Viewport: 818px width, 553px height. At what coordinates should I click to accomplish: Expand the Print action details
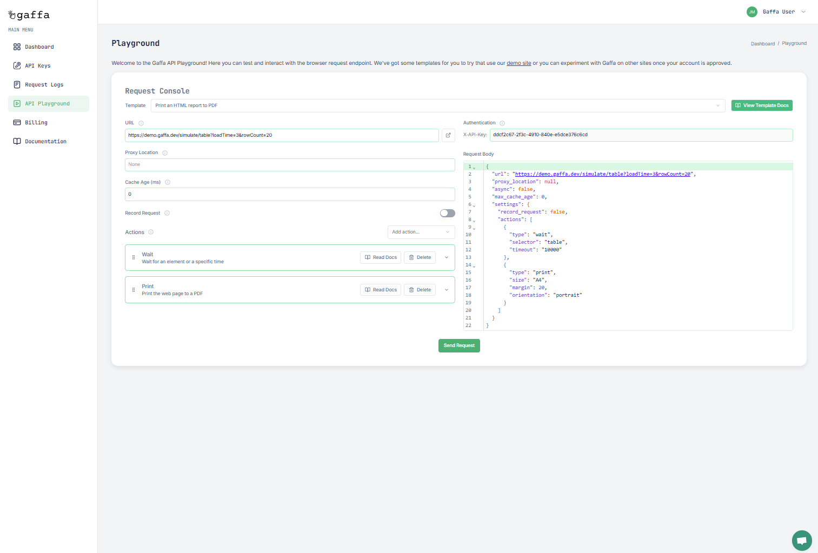coord(447,290)
